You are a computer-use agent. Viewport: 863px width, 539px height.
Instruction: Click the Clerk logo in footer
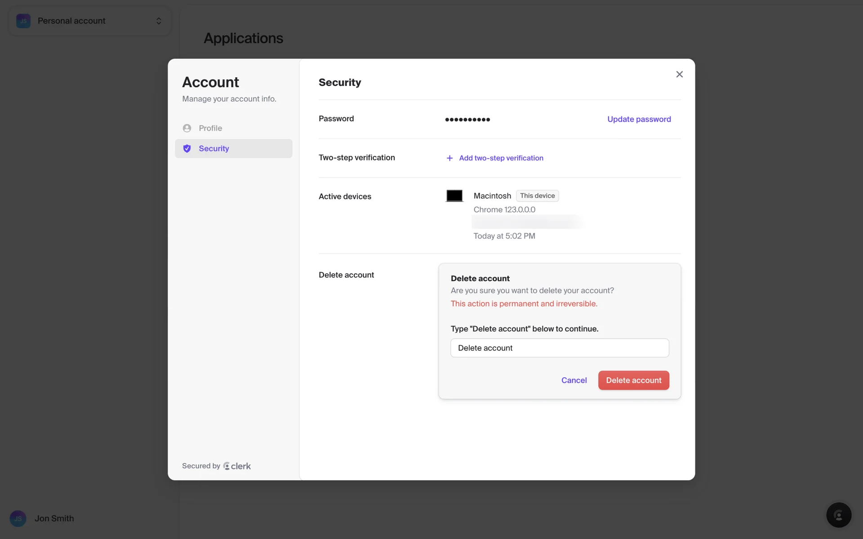tap(237, 466)
